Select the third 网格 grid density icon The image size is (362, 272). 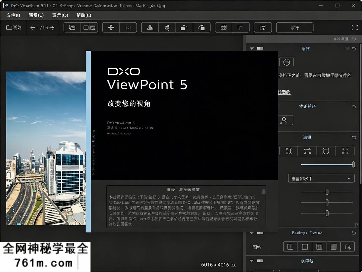click(319, 247)
